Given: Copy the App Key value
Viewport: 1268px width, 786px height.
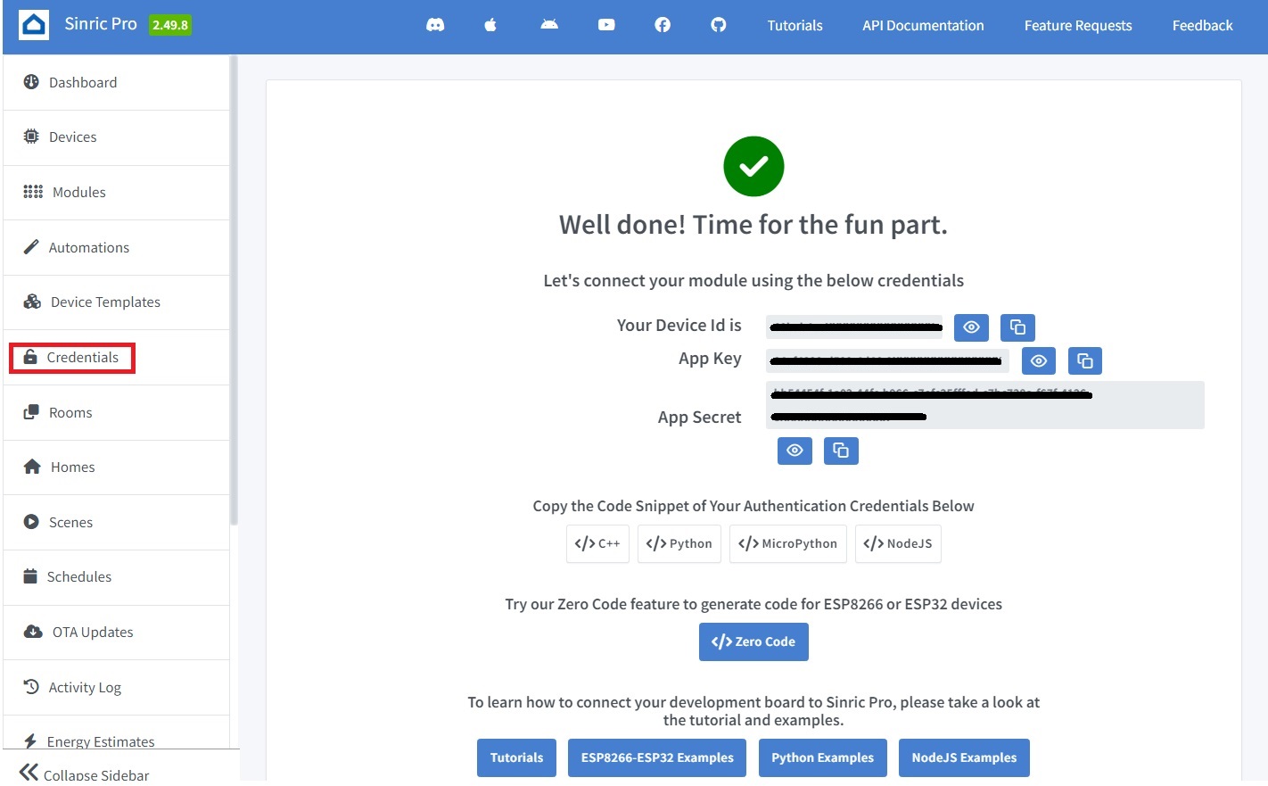Looking at the screenshot, I should coord(1085,360).
